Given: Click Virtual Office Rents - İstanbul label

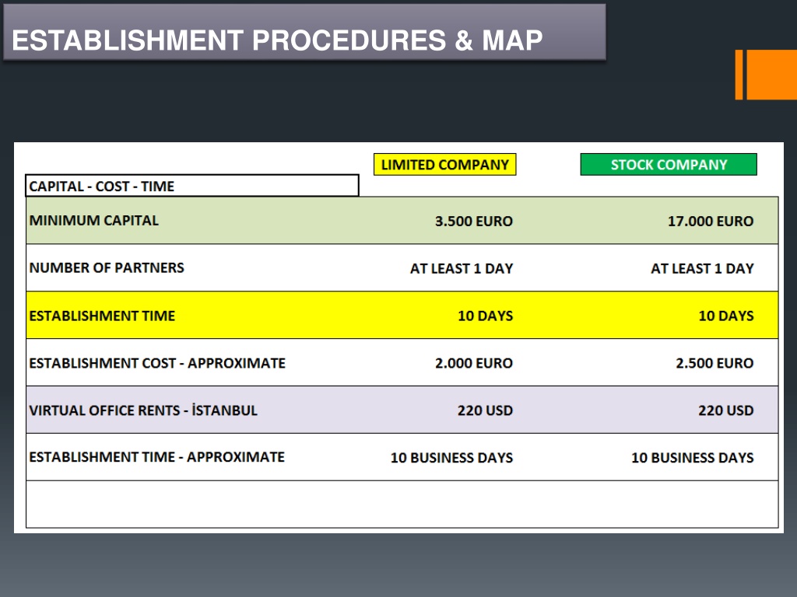Looking at the screenshot, I should pyautogui.click(x=143, y=410).
